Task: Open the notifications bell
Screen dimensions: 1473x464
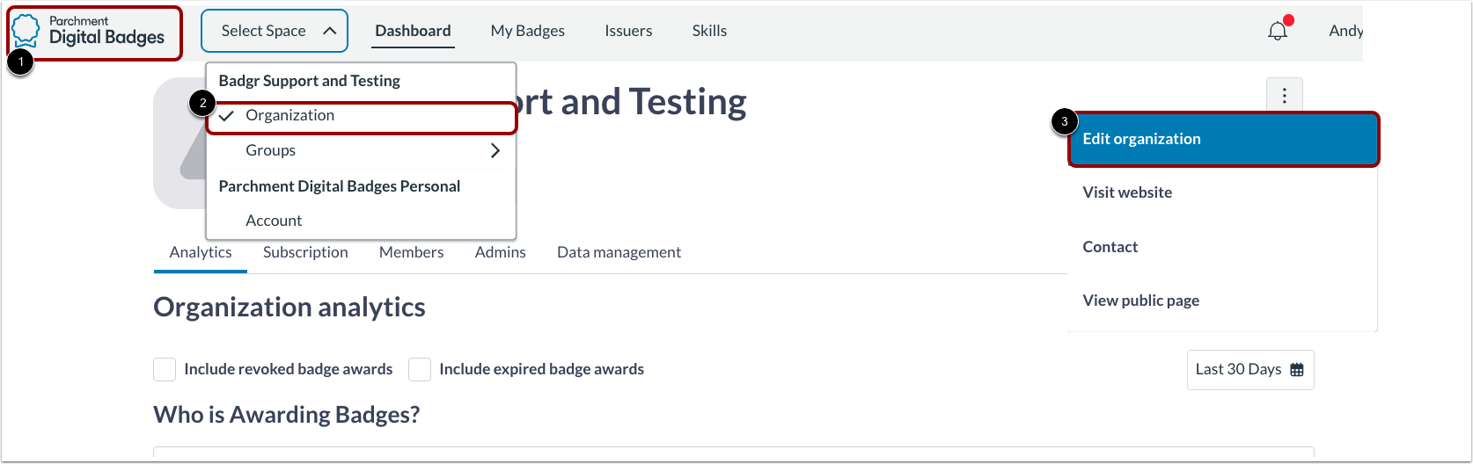Action: point(1277,32)
